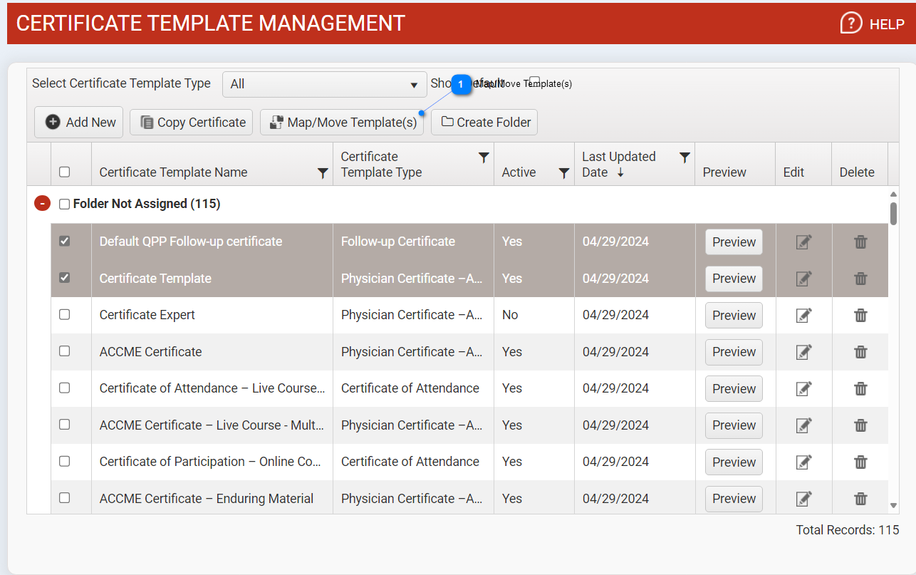The width and height of the screenshot is (916, 575).
Task: Edit the Certificate Expert row
Action: click(x=803, y=316)
